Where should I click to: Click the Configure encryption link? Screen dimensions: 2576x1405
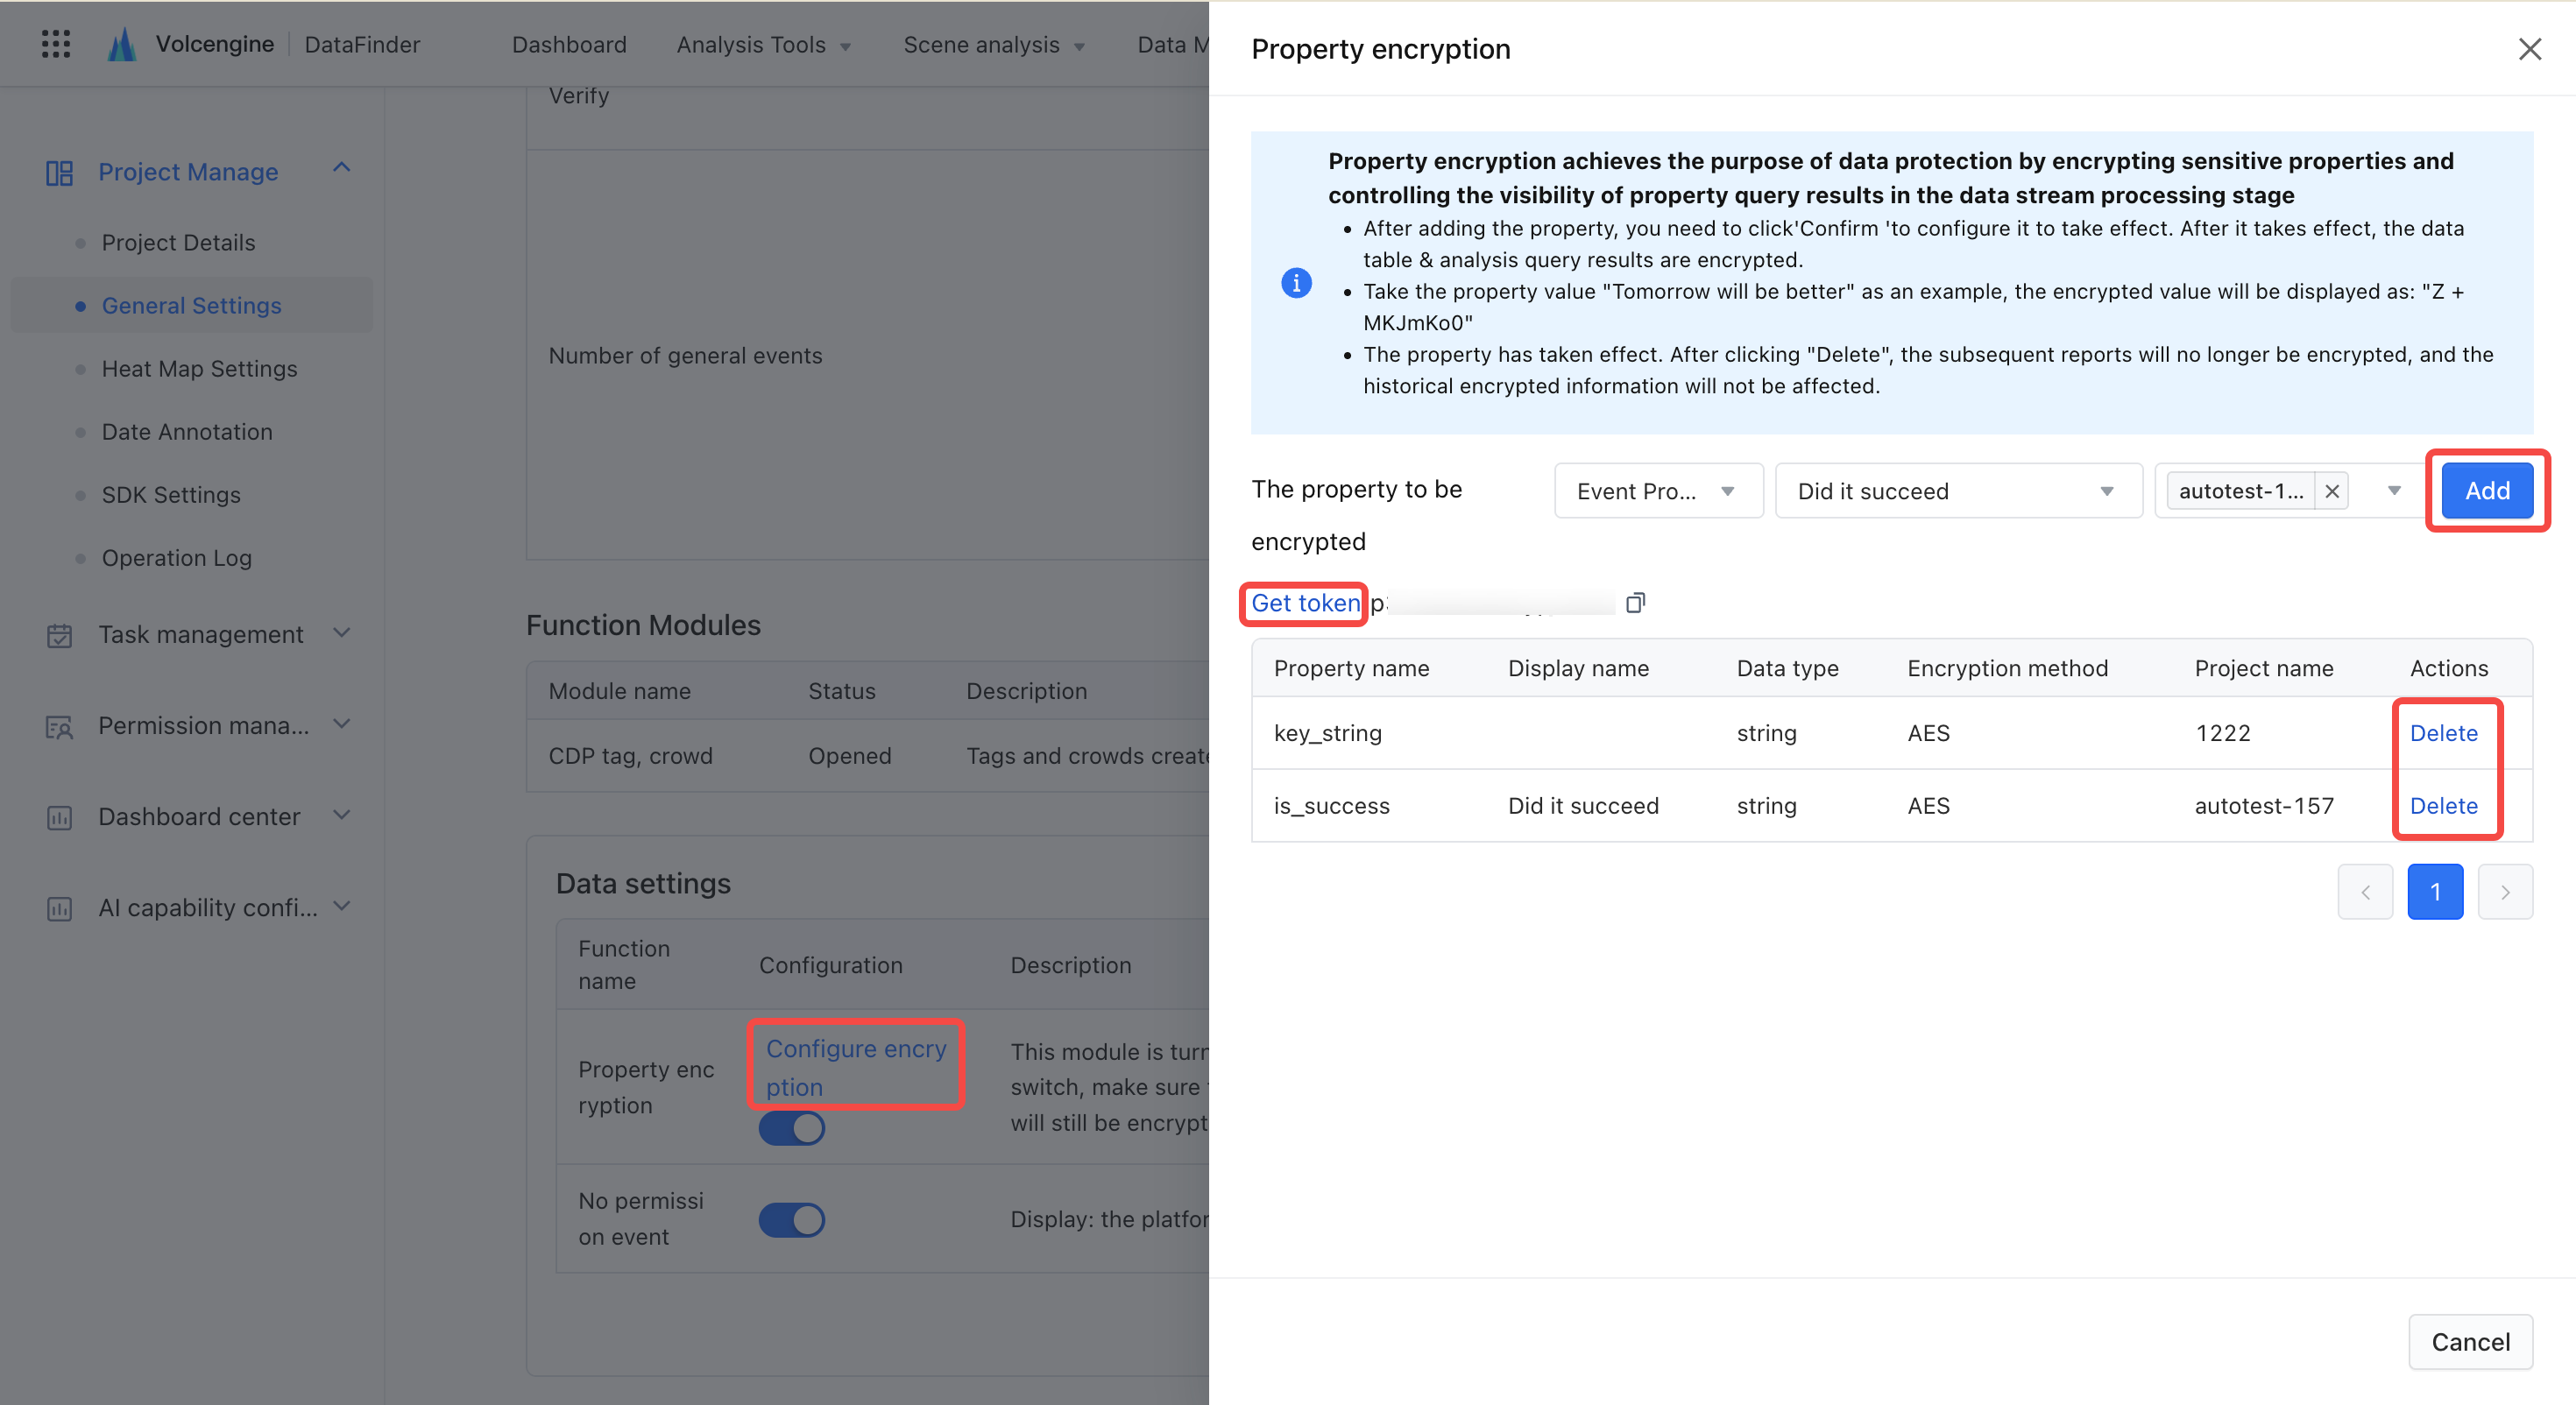855,1068
